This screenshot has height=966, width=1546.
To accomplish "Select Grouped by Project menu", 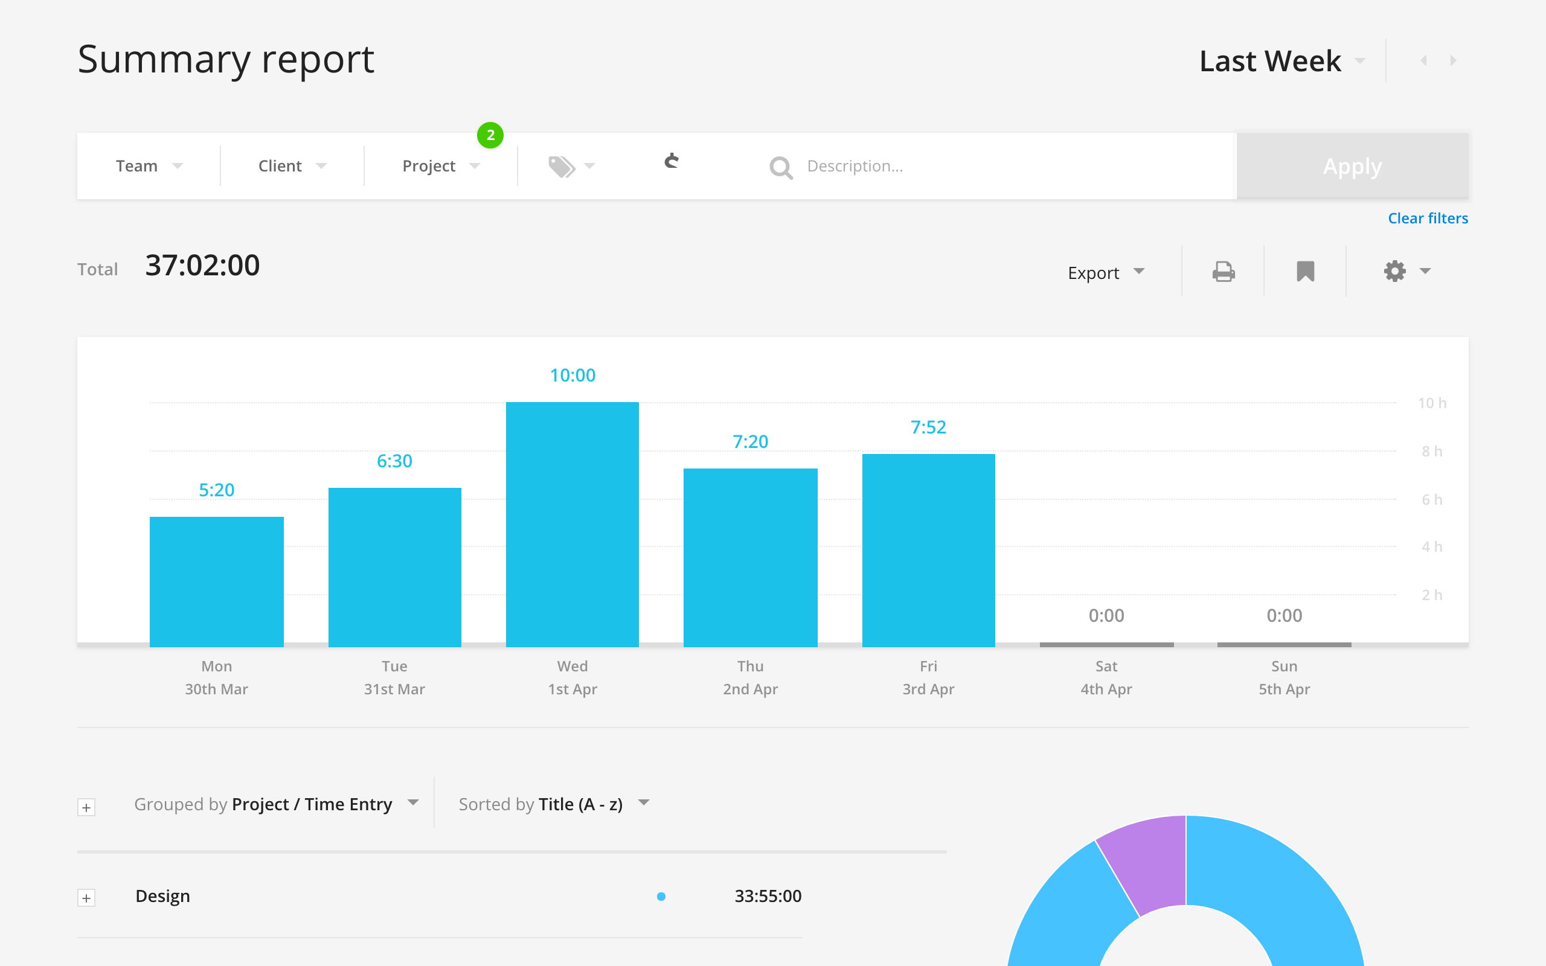I will click(x=275, y=804).
